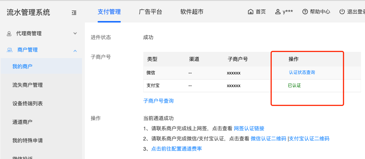Viewport: 365px width, 159px height.
Task: Click the 商户管理 people icon
Action: [x=9, y=50]
